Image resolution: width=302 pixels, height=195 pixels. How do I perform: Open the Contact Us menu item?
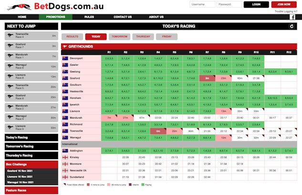123,17
